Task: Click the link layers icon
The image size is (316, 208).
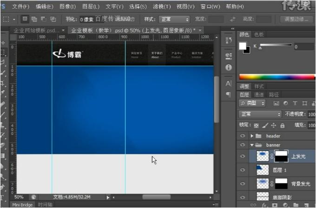Action: (x=253, y=205)
